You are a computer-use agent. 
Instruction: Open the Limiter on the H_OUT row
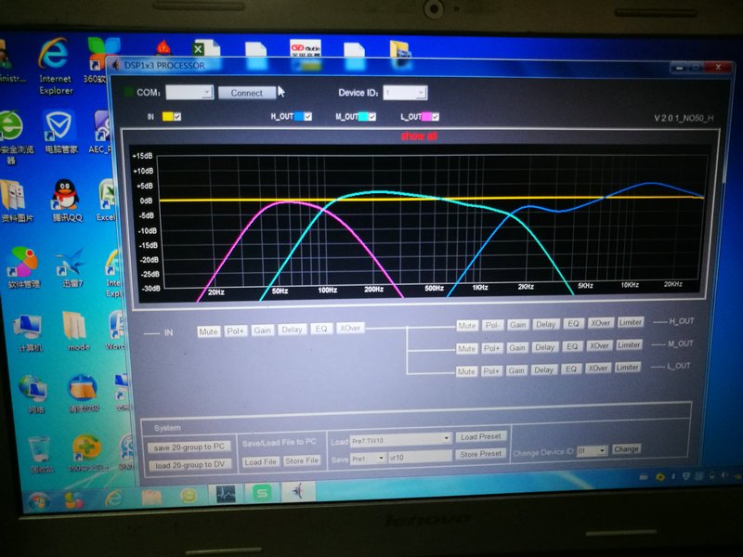(x=630, y=322)
